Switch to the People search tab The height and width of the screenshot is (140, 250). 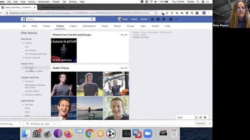pos(47,26)
